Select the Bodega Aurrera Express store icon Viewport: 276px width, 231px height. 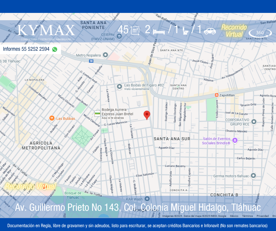[97, 114]
